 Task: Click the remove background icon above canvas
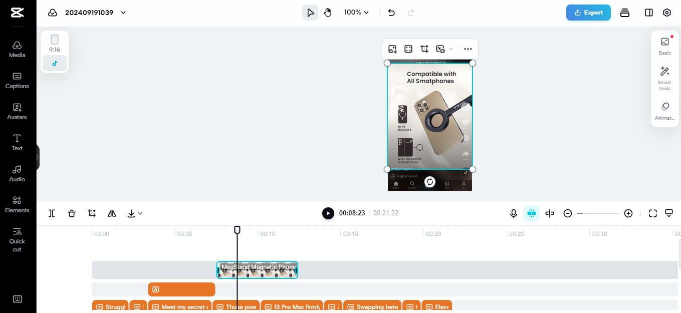pyautogui.click(x=440, y=49)
